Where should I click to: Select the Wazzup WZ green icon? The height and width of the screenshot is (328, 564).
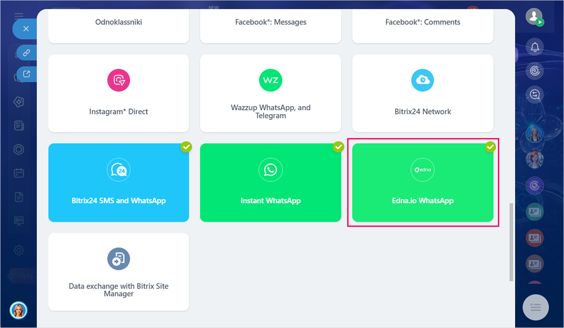pos(271,80)
